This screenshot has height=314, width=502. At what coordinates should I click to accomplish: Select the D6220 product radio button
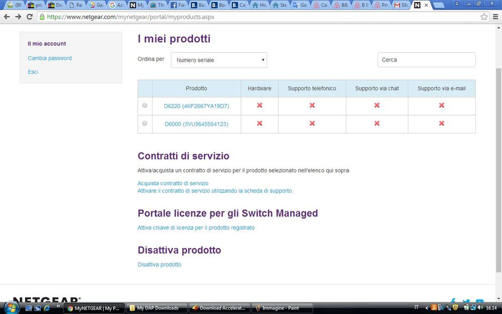pos(145,105)
